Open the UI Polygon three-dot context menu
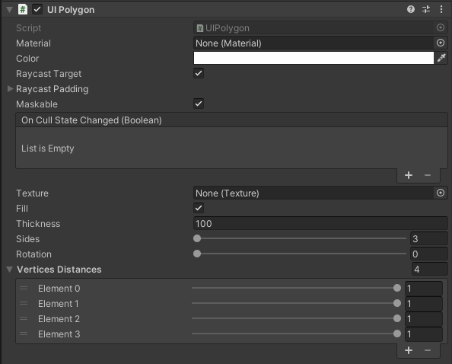 click(441, 9)
